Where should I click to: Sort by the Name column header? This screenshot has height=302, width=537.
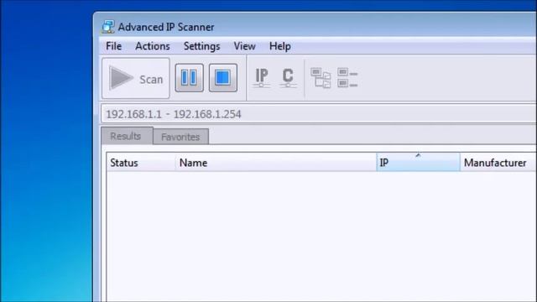click(276, 162)
